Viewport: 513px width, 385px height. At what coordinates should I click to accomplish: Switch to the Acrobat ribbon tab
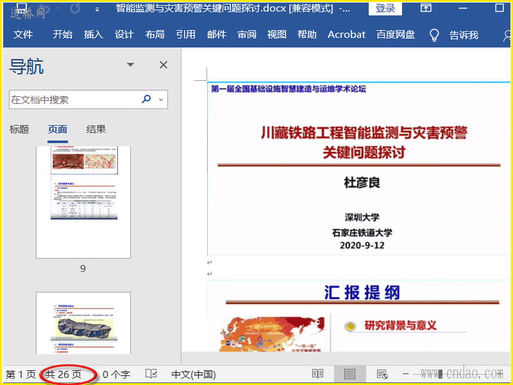pos(346,35)
